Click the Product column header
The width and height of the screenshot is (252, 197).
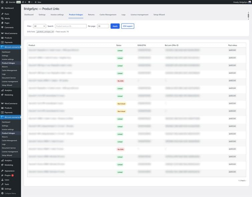[x=32, y=45]
